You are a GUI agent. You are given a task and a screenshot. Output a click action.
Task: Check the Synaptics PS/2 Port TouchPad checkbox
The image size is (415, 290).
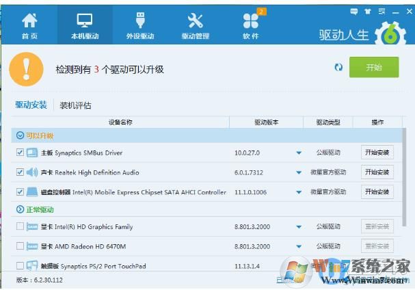[20, 265]
